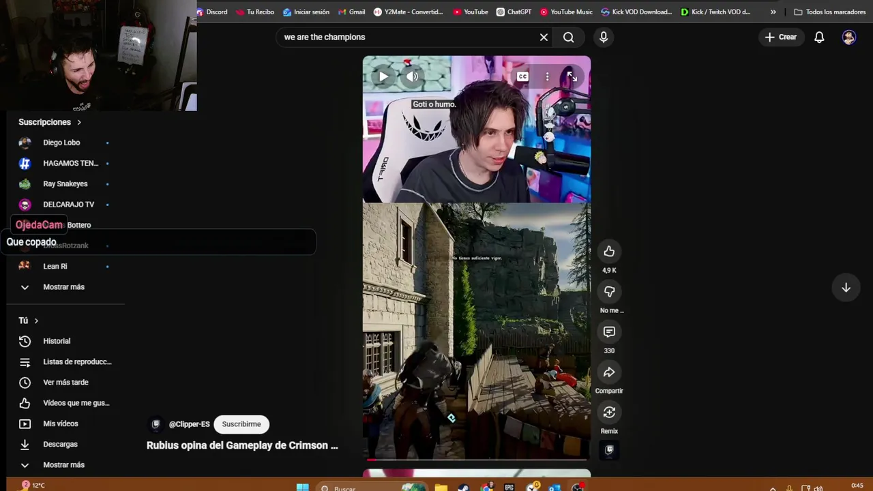
Task: Open the taskbar volume control
Action: (818, 488)
